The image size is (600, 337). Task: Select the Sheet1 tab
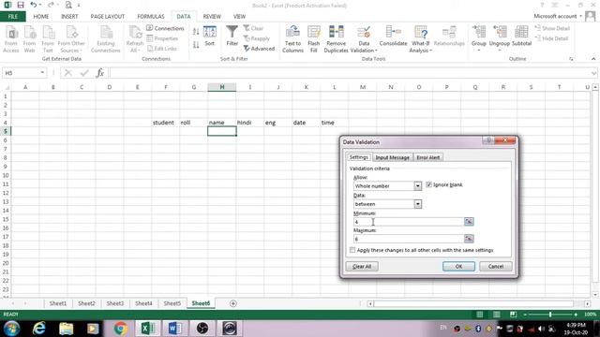(58, 303)
